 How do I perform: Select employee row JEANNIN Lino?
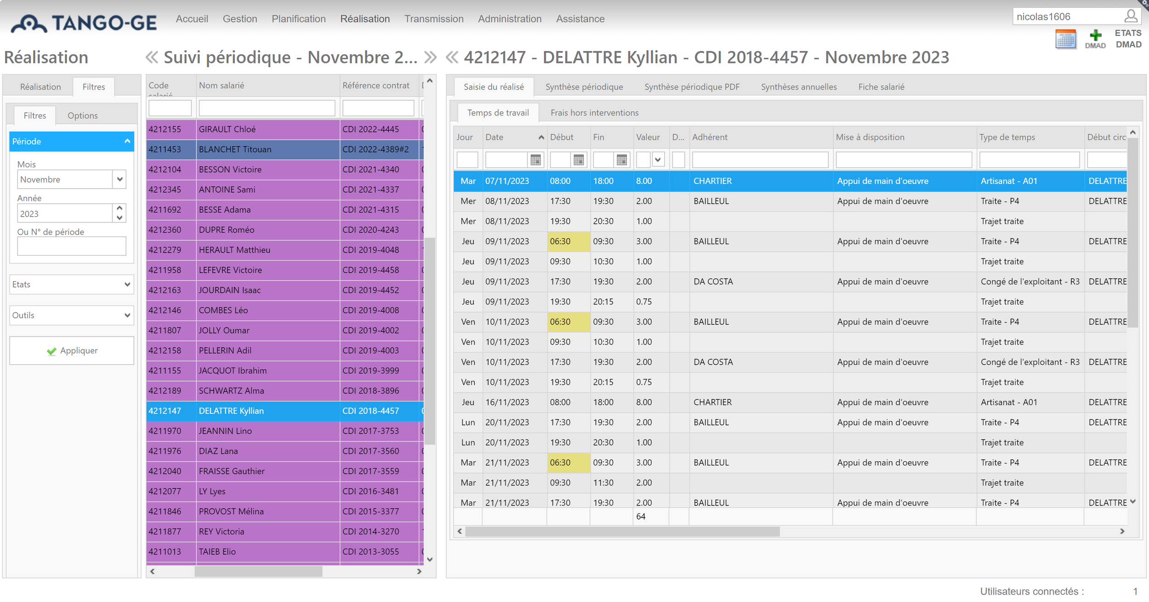pyautogui.click(x=284, y=431)
